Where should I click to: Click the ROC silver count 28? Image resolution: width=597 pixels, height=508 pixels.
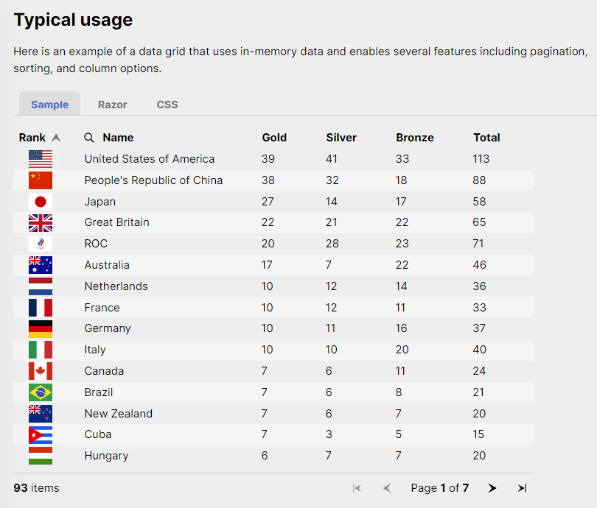tap(332, 244)
